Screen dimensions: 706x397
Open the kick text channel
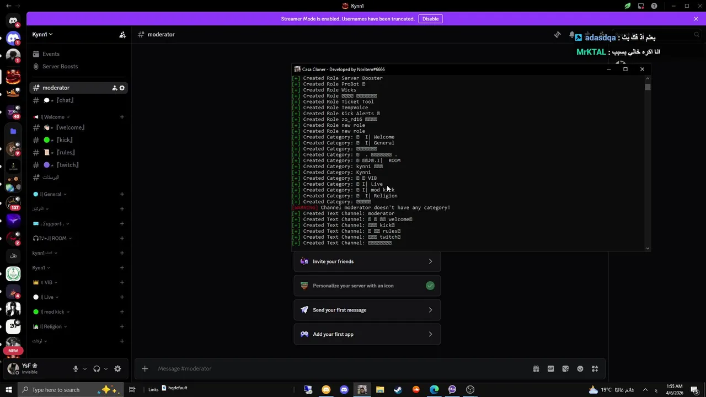78,140
